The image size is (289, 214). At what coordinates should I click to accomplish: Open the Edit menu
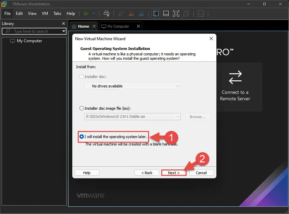coord(19,14)
